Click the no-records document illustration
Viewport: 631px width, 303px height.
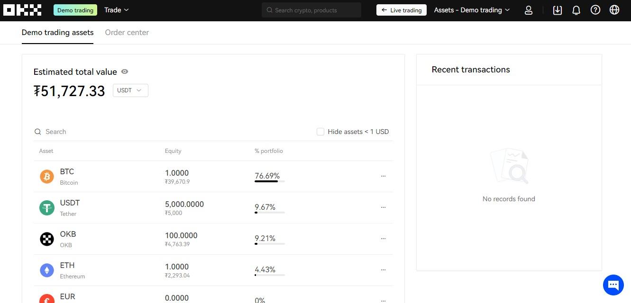(509, 166)
